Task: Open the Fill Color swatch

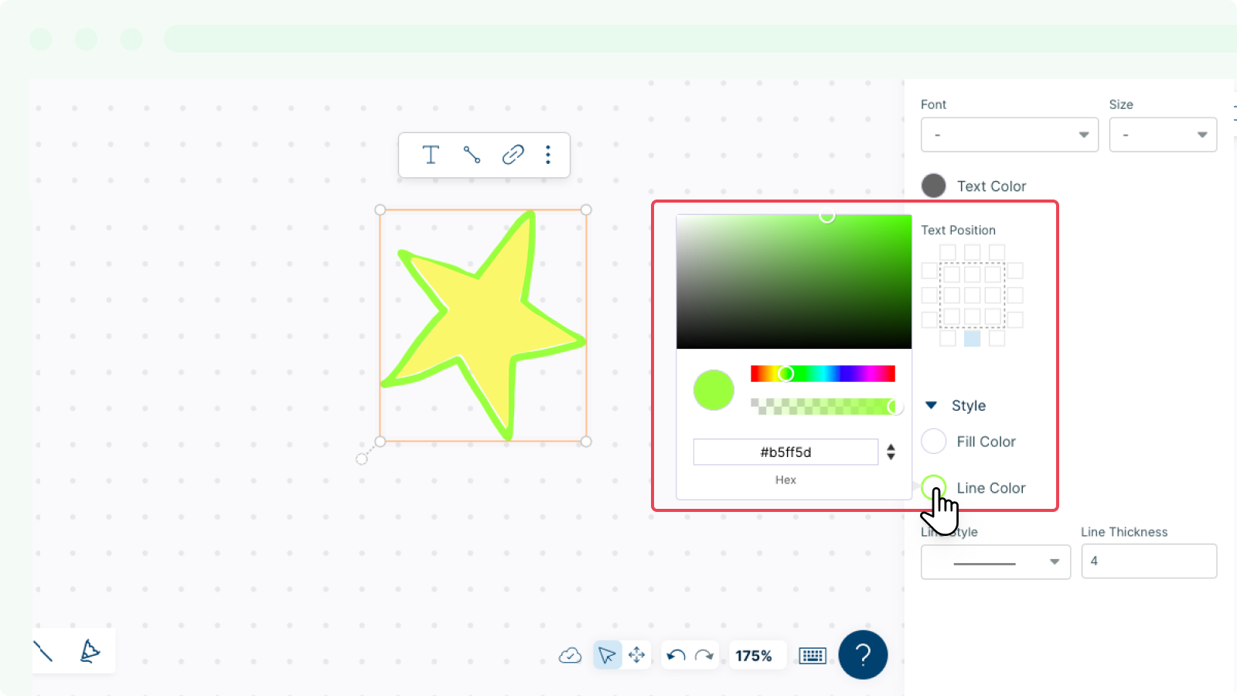Action: click(934, 442)
